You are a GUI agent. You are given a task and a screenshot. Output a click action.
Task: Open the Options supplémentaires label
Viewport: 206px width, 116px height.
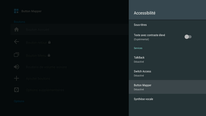pyautogui.click(x=45, y=90)
